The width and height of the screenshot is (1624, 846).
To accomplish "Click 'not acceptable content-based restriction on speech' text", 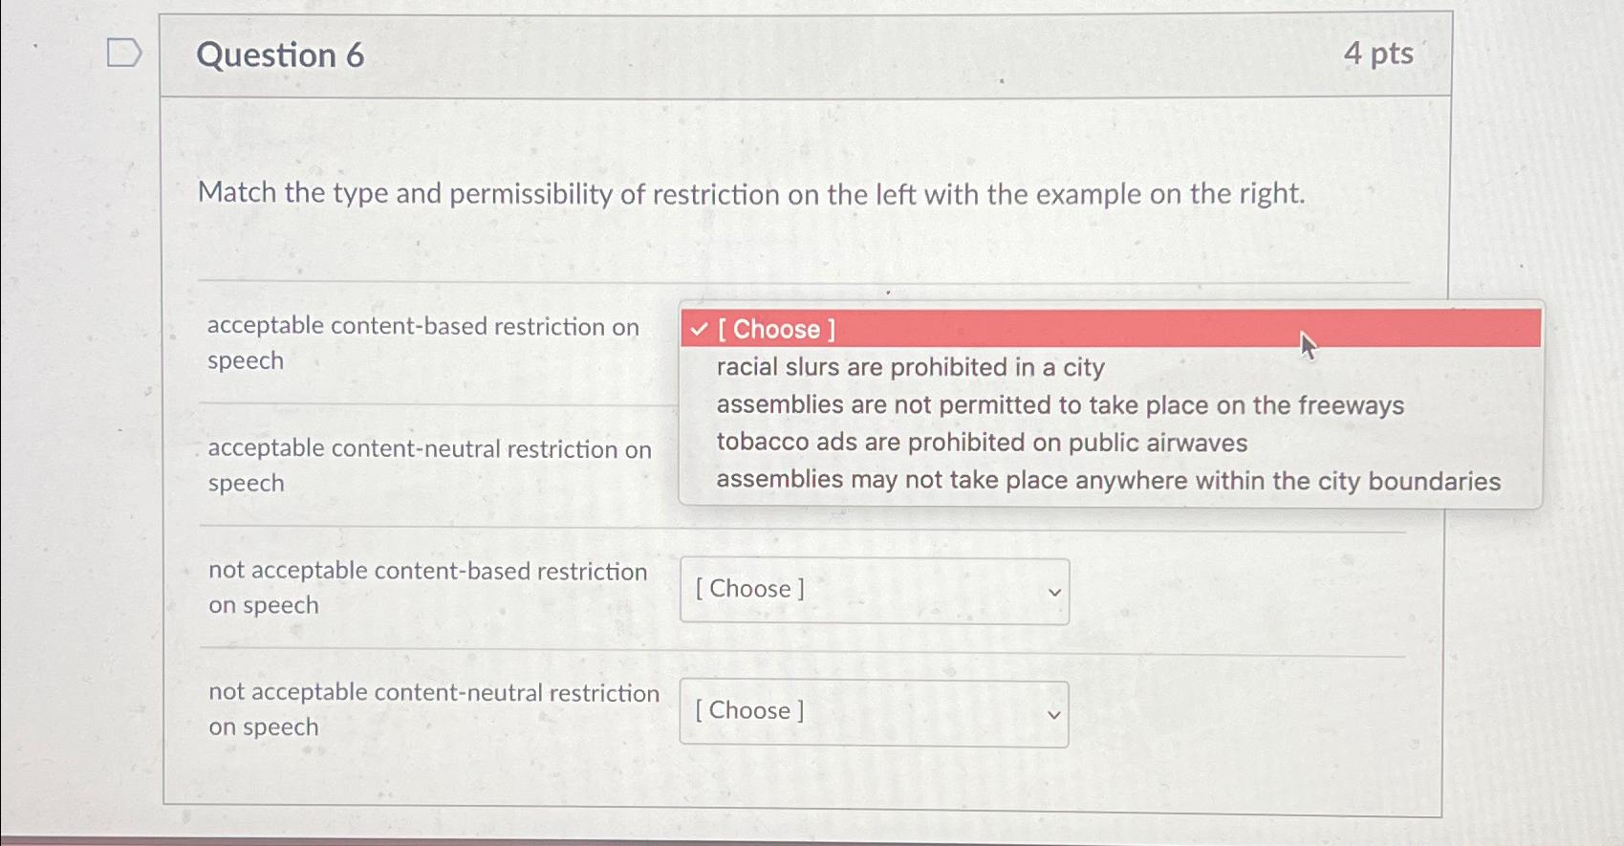I will pyautogui.click(x=428, y=588).
